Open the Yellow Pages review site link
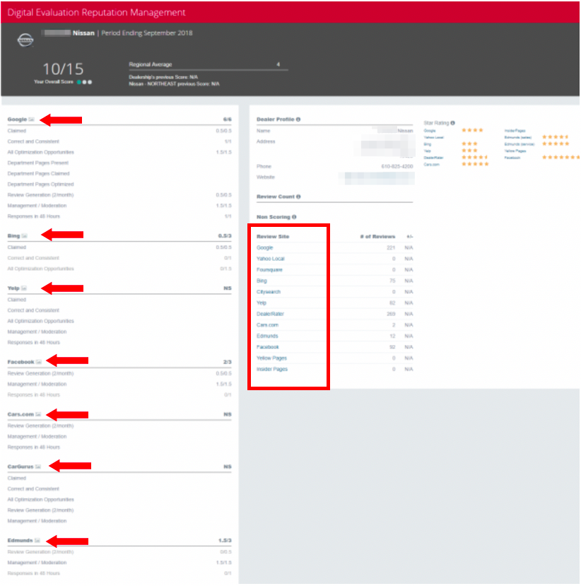 [x=271, y=358]
